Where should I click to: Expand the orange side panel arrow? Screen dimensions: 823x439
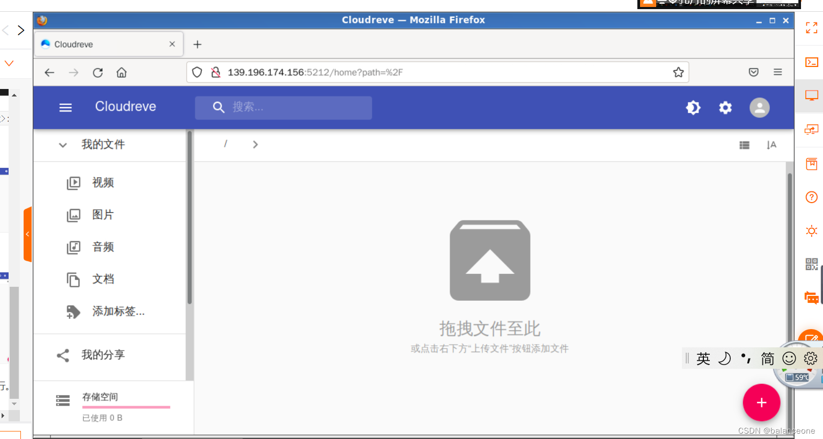point(27,234)
